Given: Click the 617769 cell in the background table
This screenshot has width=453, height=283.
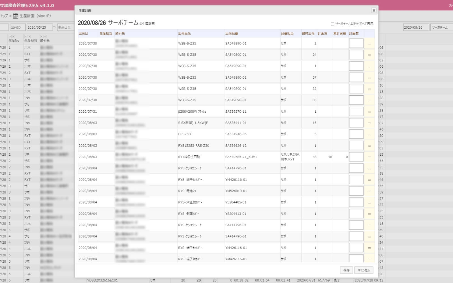Looking at the screenshot, I should pos(324,280).
